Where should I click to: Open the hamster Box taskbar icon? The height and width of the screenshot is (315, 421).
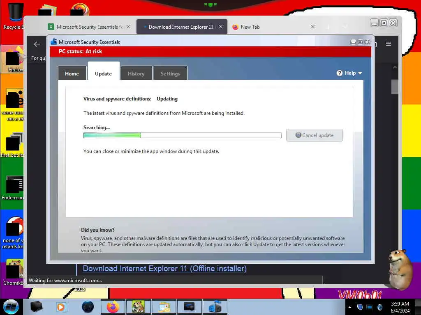(139, 307)
